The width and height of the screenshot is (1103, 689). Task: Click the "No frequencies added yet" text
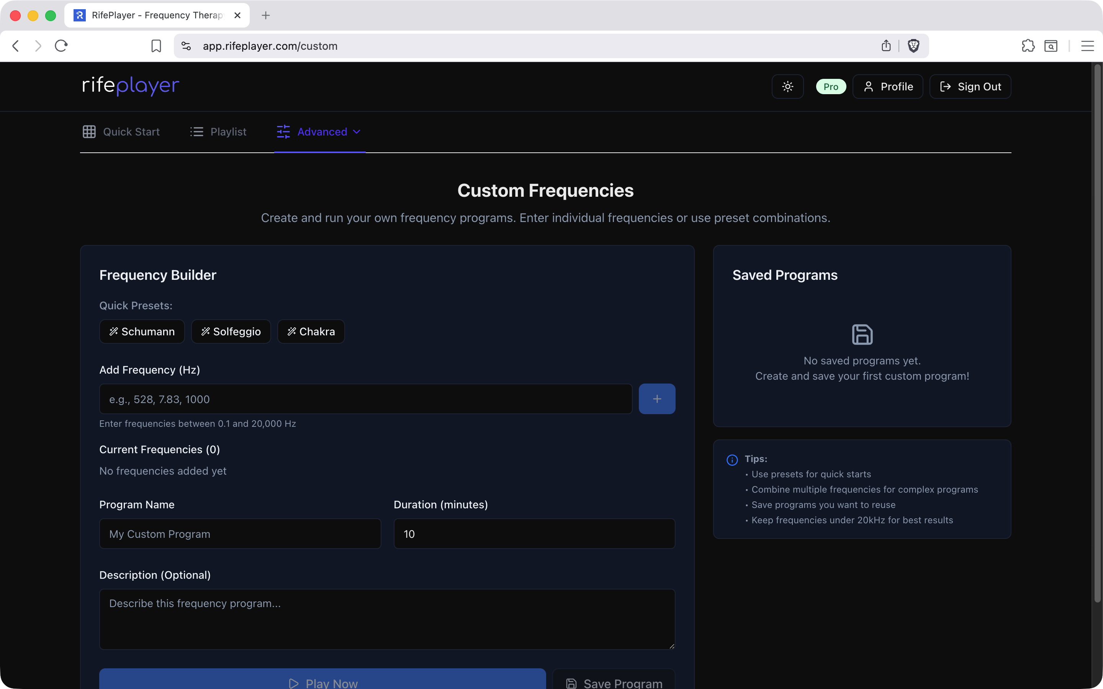click(163, 471)
